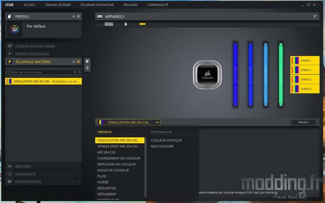Click the Personnalisé column header
The image size is (325, 203).
pyautogui.click(x=161, y=132)
